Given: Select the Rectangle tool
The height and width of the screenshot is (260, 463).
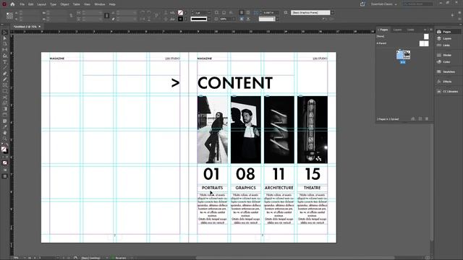Looking at the screenshot, I should tap(5, 91).
